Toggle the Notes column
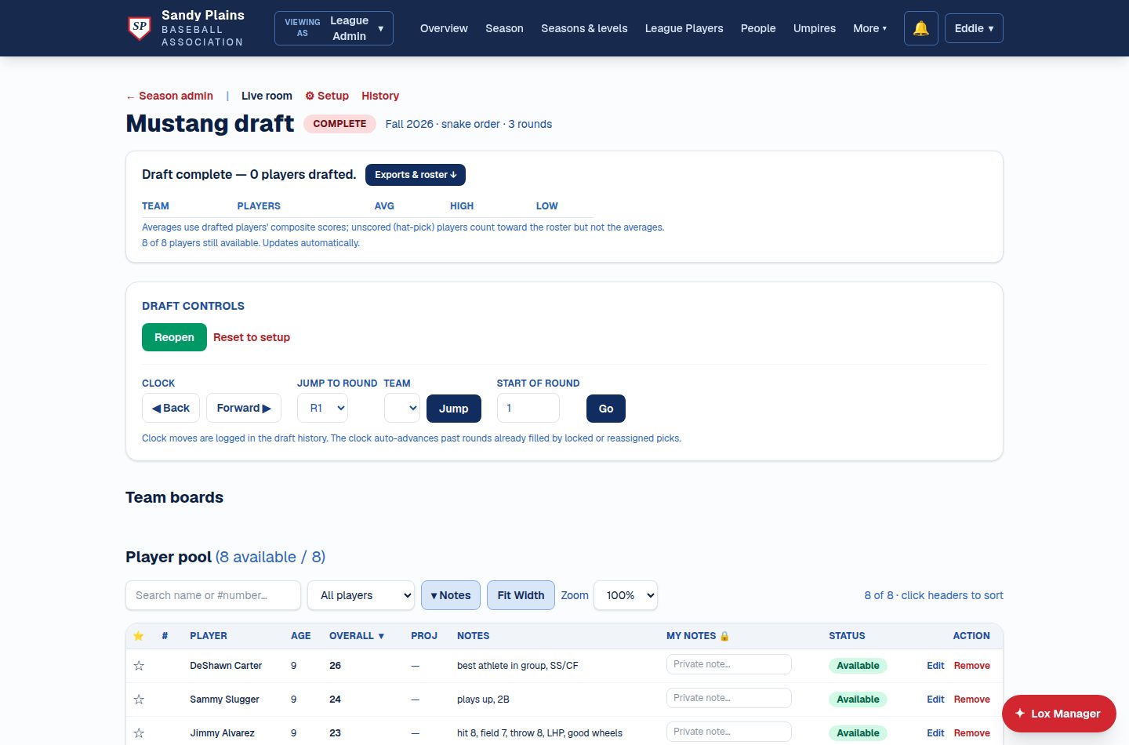The image size is (1129, 745). (451, 595)
